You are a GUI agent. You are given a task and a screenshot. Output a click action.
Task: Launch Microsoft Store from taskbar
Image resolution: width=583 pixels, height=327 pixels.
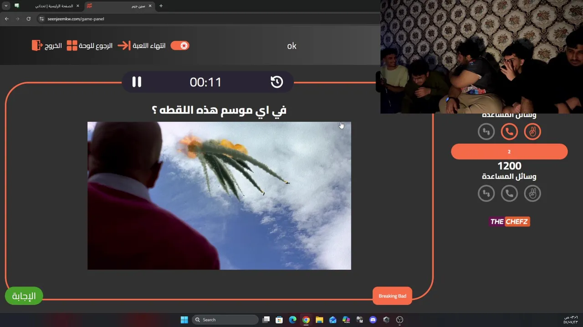[x=279, y=320]
